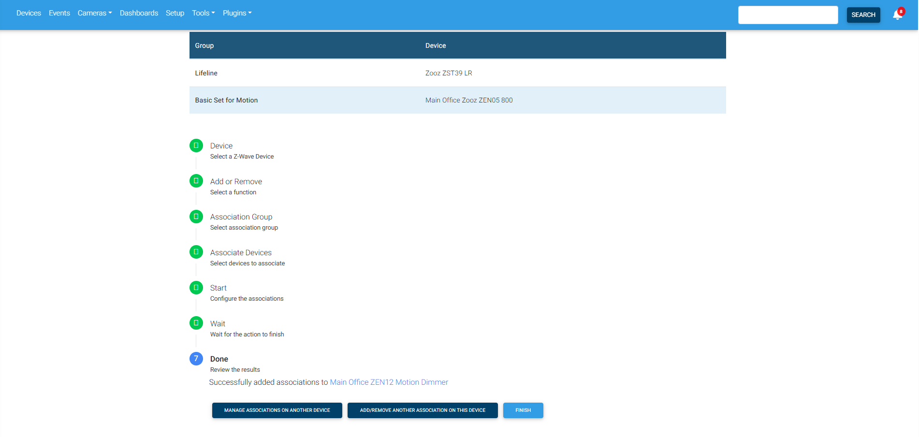Click 'Select a function' text
Image resolution: width=919 pixels, height=437 pixels.
tap(233, 192)
